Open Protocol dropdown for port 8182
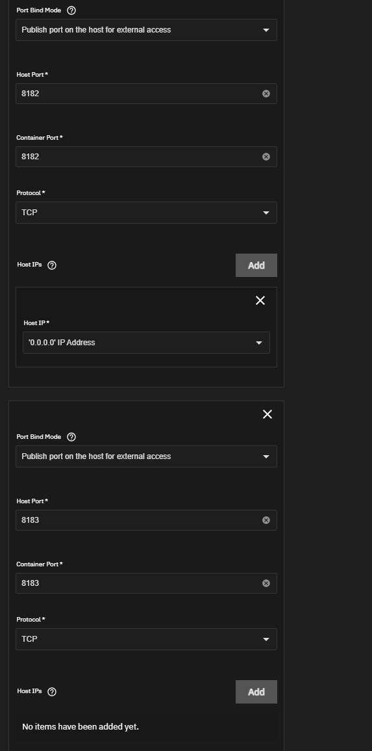 click(146, 212)
